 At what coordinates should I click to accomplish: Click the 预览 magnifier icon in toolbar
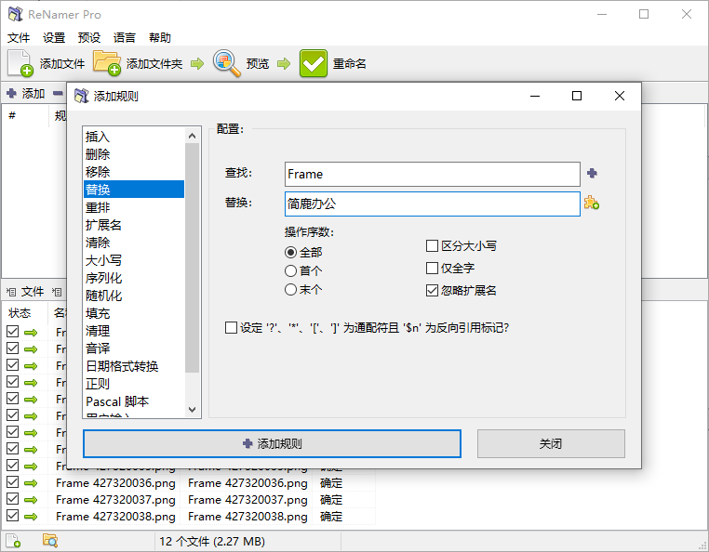coord(226,63)
